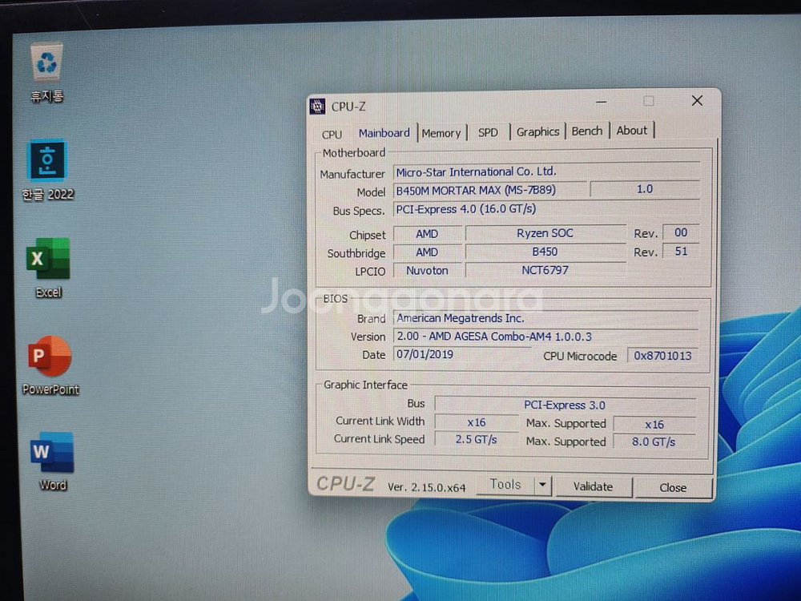Click the LPCIO model NCT6797
Viewport: 801px width, 601px height.
tap(545, 270)
